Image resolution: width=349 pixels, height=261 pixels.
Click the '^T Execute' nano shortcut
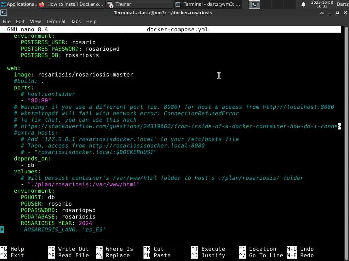coord(208,249)
